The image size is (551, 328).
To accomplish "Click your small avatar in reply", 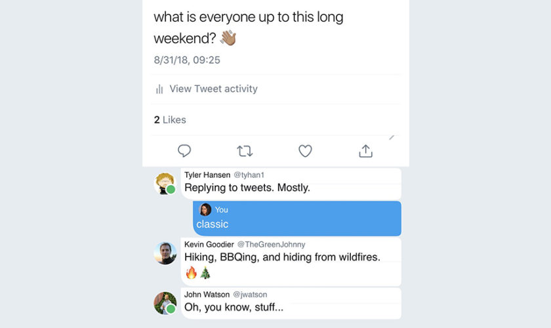I will point(205,209).
